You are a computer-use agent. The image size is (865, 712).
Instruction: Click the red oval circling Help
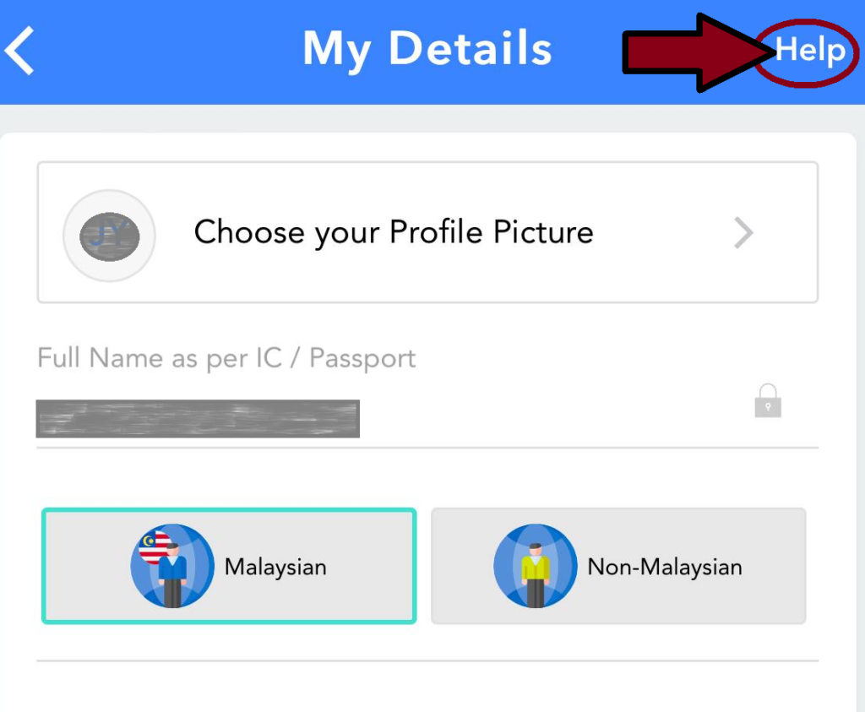pos(807,53)
